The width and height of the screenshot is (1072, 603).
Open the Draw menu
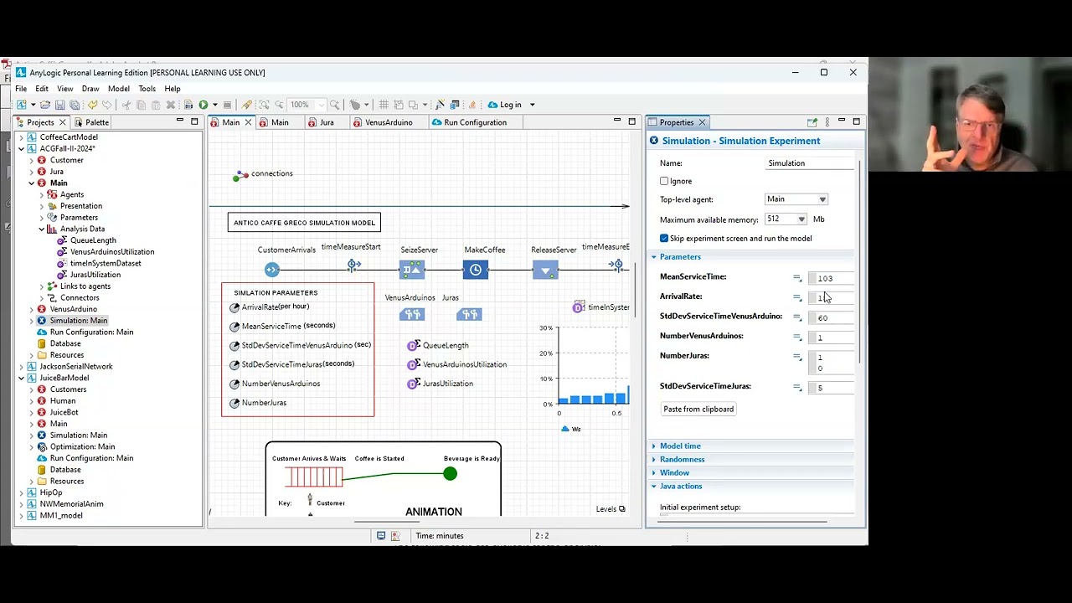[90, 89]
